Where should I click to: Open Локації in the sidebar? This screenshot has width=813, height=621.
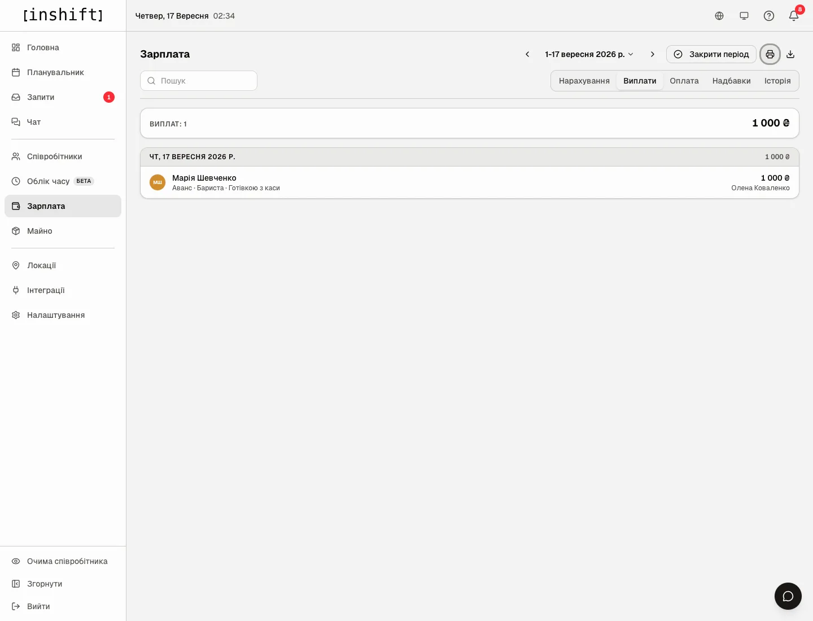(x=63, y=265)
